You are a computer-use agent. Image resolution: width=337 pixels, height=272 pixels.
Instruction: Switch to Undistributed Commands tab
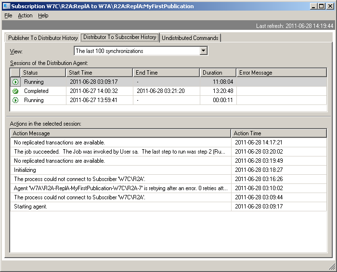(190, 38)
